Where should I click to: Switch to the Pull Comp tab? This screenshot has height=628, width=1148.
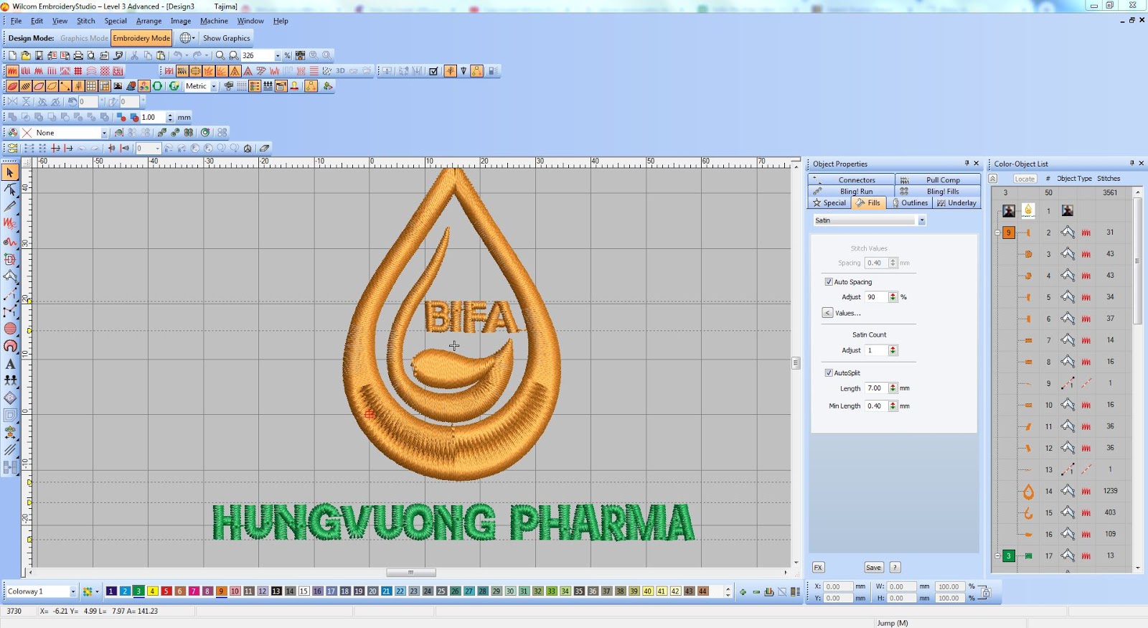938,180
